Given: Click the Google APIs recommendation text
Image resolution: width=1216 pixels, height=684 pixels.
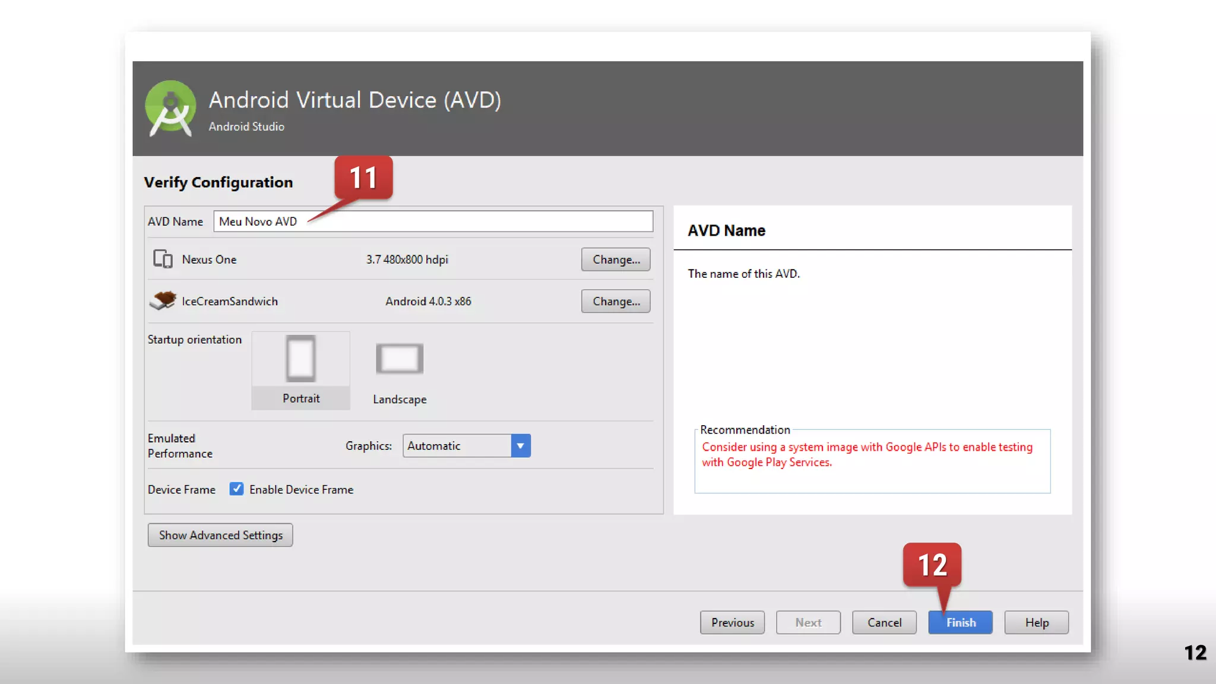Looking at the screenshot, I should (866, 454).
